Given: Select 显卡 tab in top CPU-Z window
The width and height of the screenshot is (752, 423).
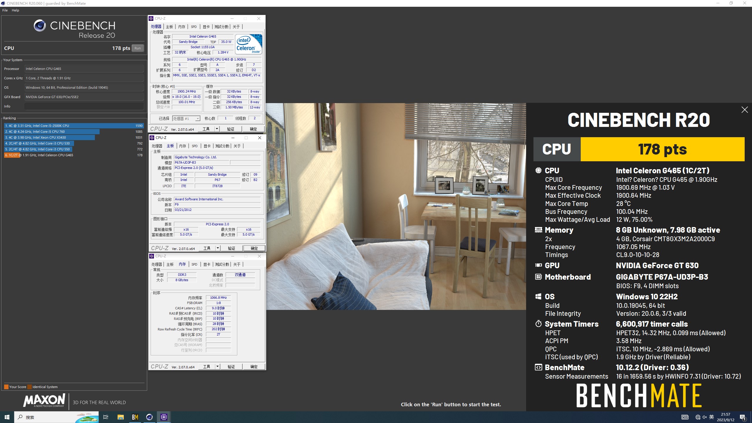Looking at the screenshot, I should [x=206, y=27].
